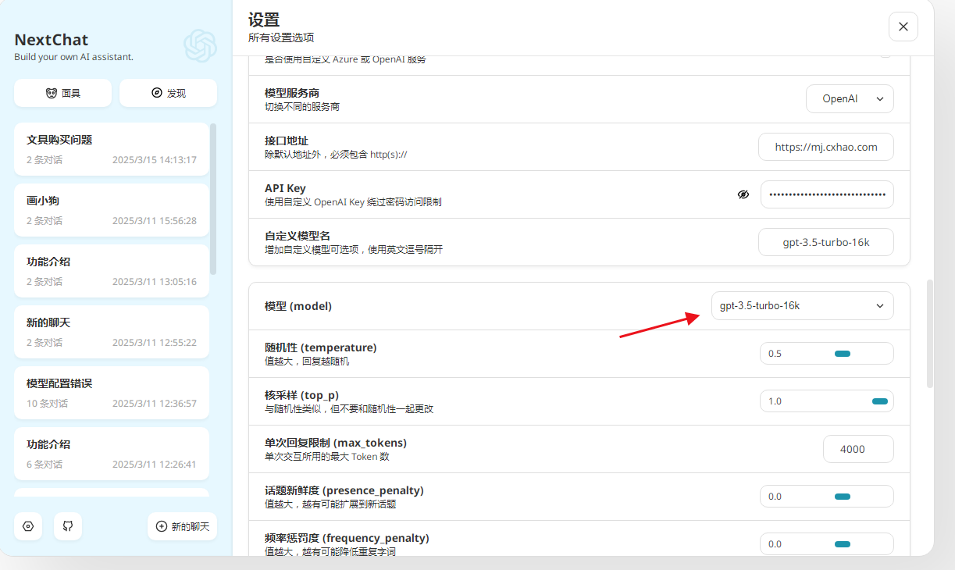The width and height of the screenshot is (955, 570).
Task: Close the 设置 settings panel
Action: (x=903, y=27)
